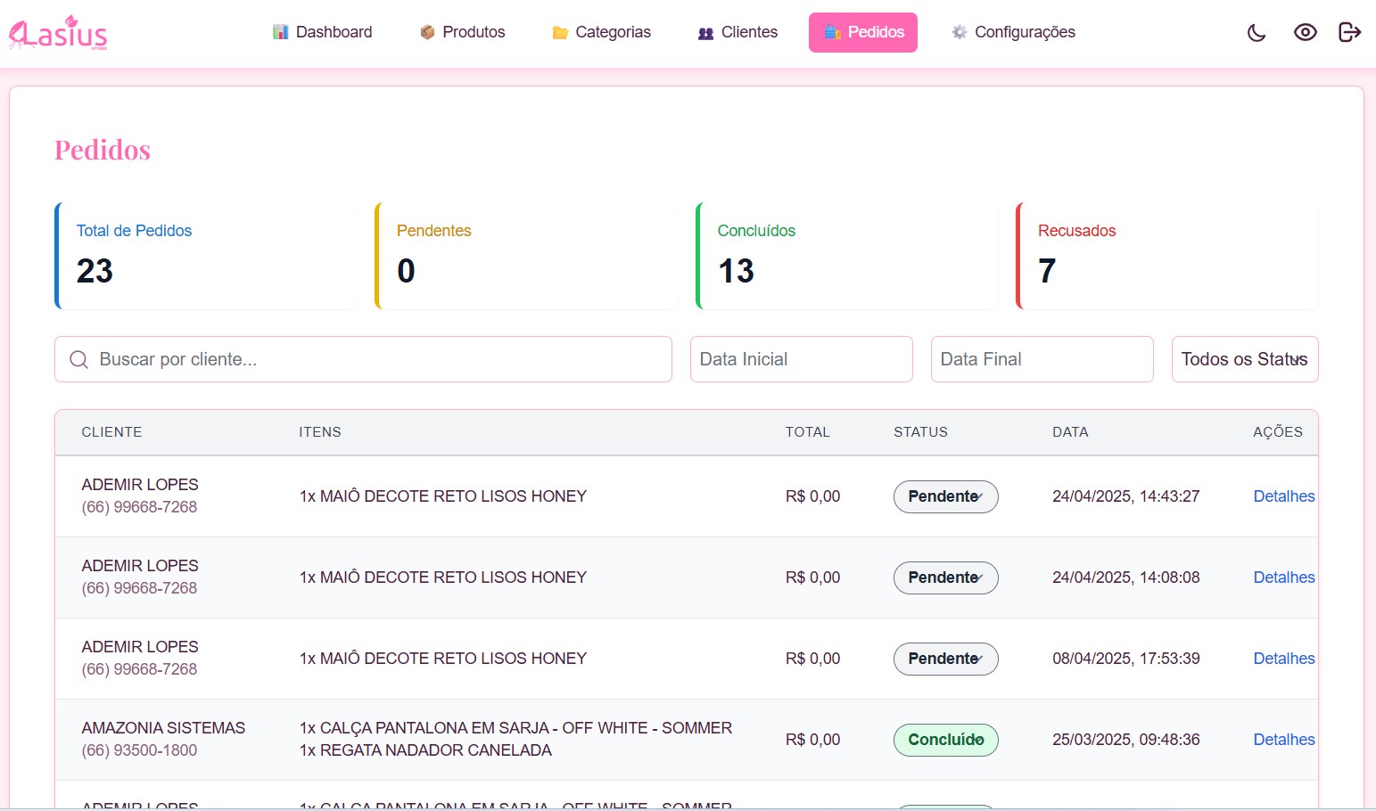Open Detalhes for 24/04/2025 14:43:27 order
Screen dimensions: 1376x811
click(x=1284, y=496)
